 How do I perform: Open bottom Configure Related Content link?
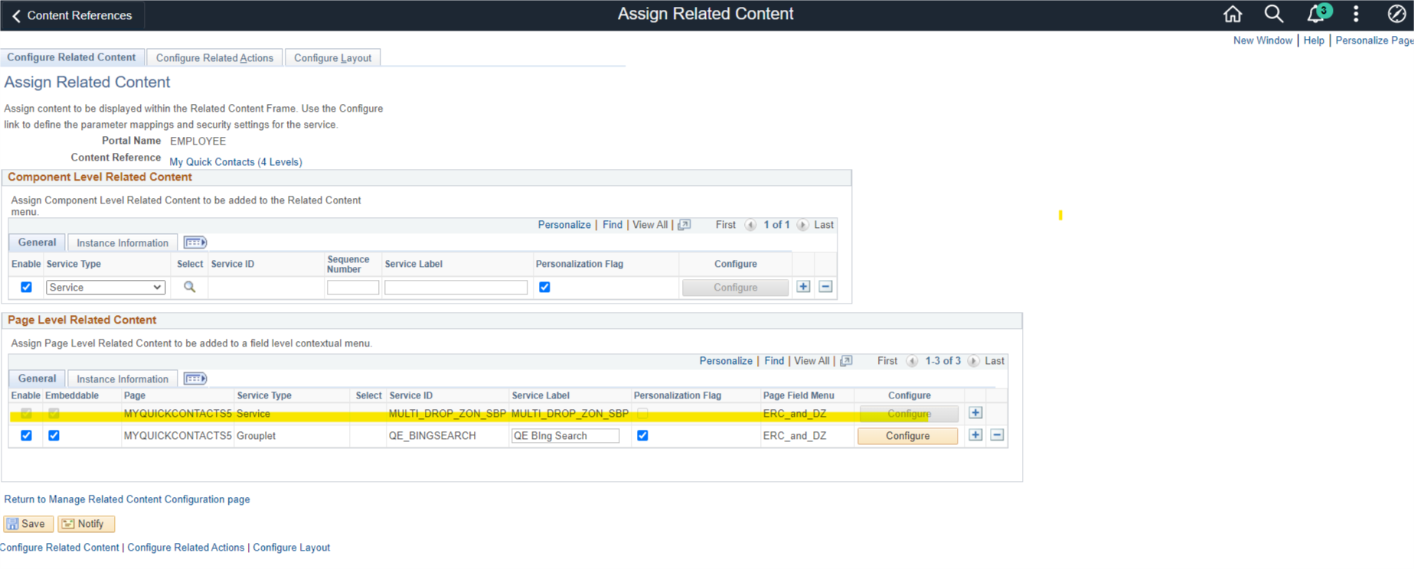[x=60, y=548]
